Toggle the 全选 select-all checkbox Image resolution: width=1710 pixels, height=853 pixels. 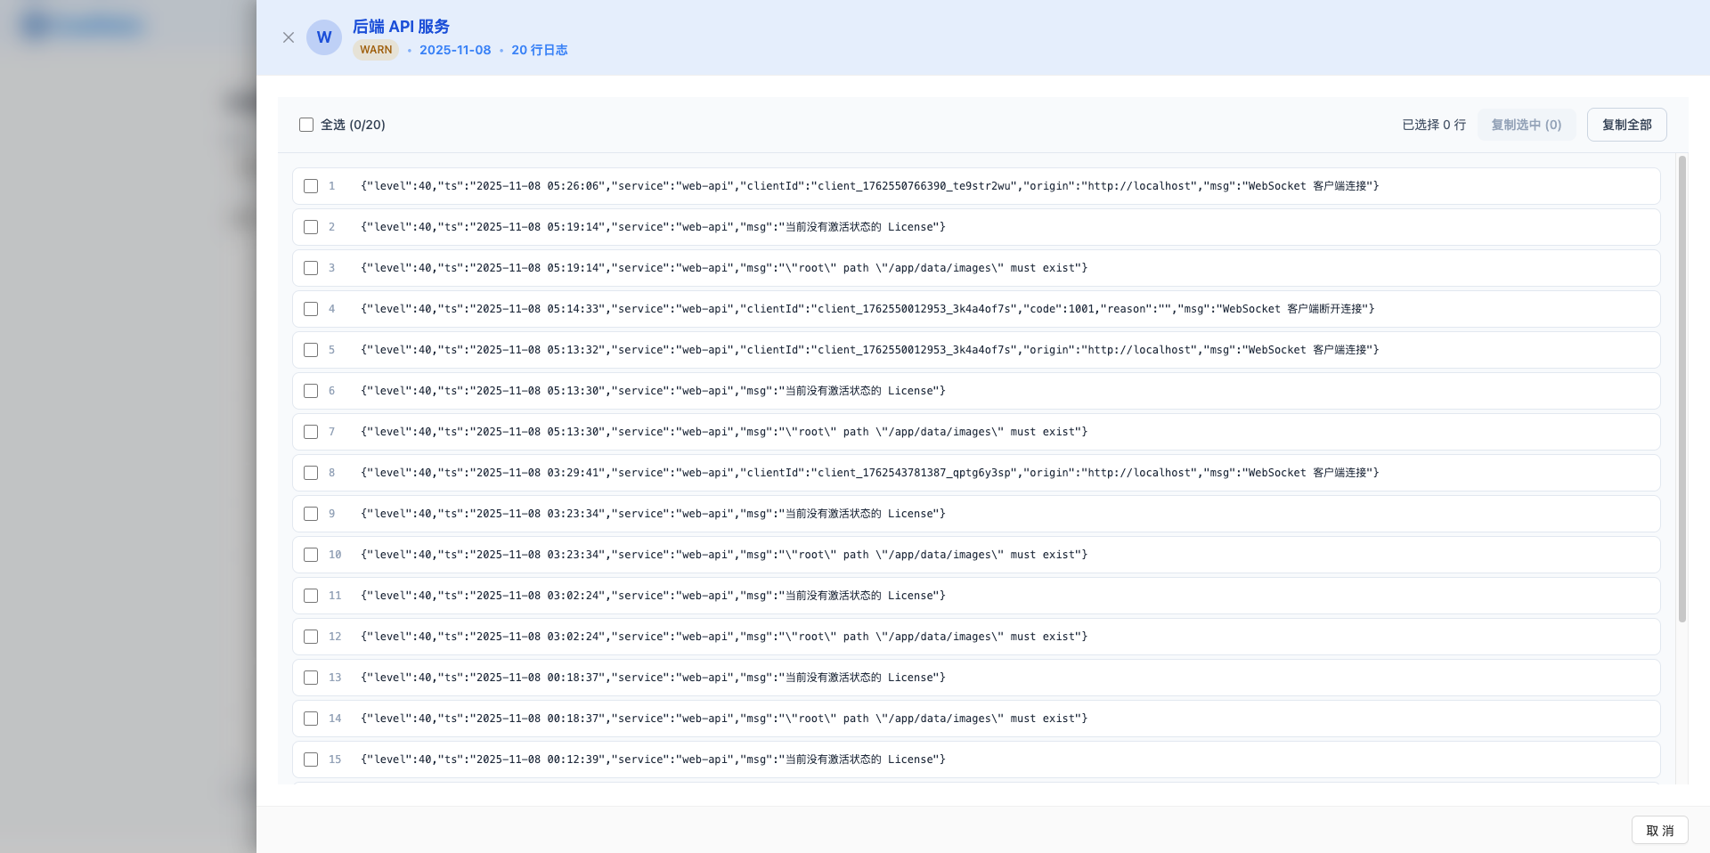tap(306, 125)
